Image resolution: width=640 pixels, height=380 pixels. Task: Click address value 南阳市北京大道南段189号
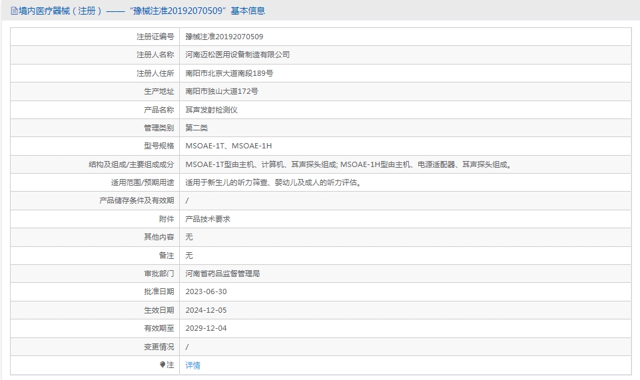coord(229,73)
